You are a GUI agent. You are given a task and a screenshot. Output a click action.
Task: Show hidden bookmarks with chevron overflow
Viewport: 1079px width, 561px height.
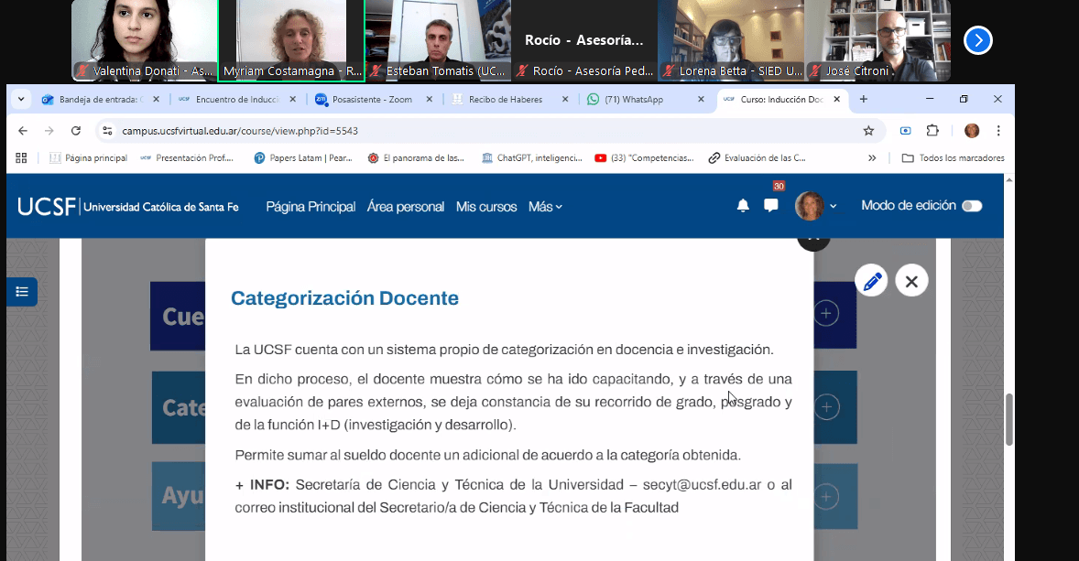coord(872,157)
